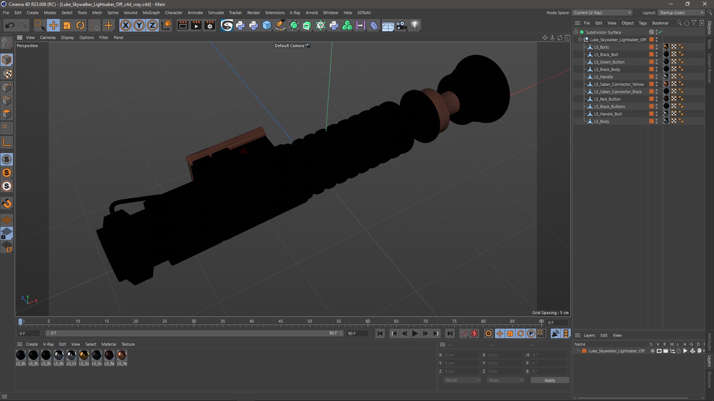Toggle Y axis lock
Viewport: 714px width, 401px height.
click(x=139, y=25)
